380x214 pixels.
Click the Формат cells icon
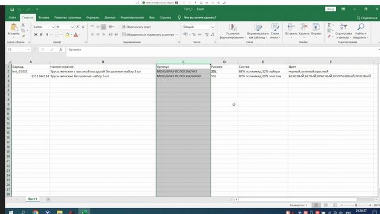[316, 27]
